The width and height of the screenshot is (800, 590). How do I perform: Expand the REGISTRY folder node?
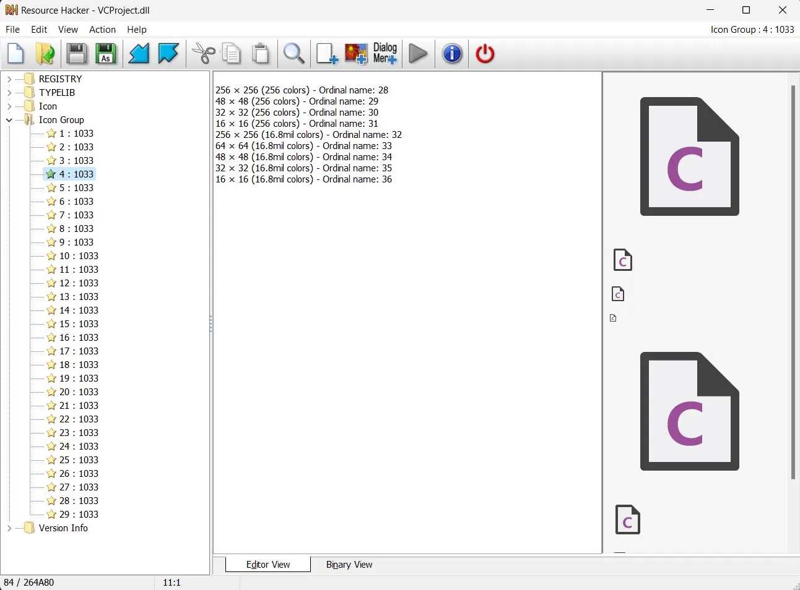click(9, 79)
